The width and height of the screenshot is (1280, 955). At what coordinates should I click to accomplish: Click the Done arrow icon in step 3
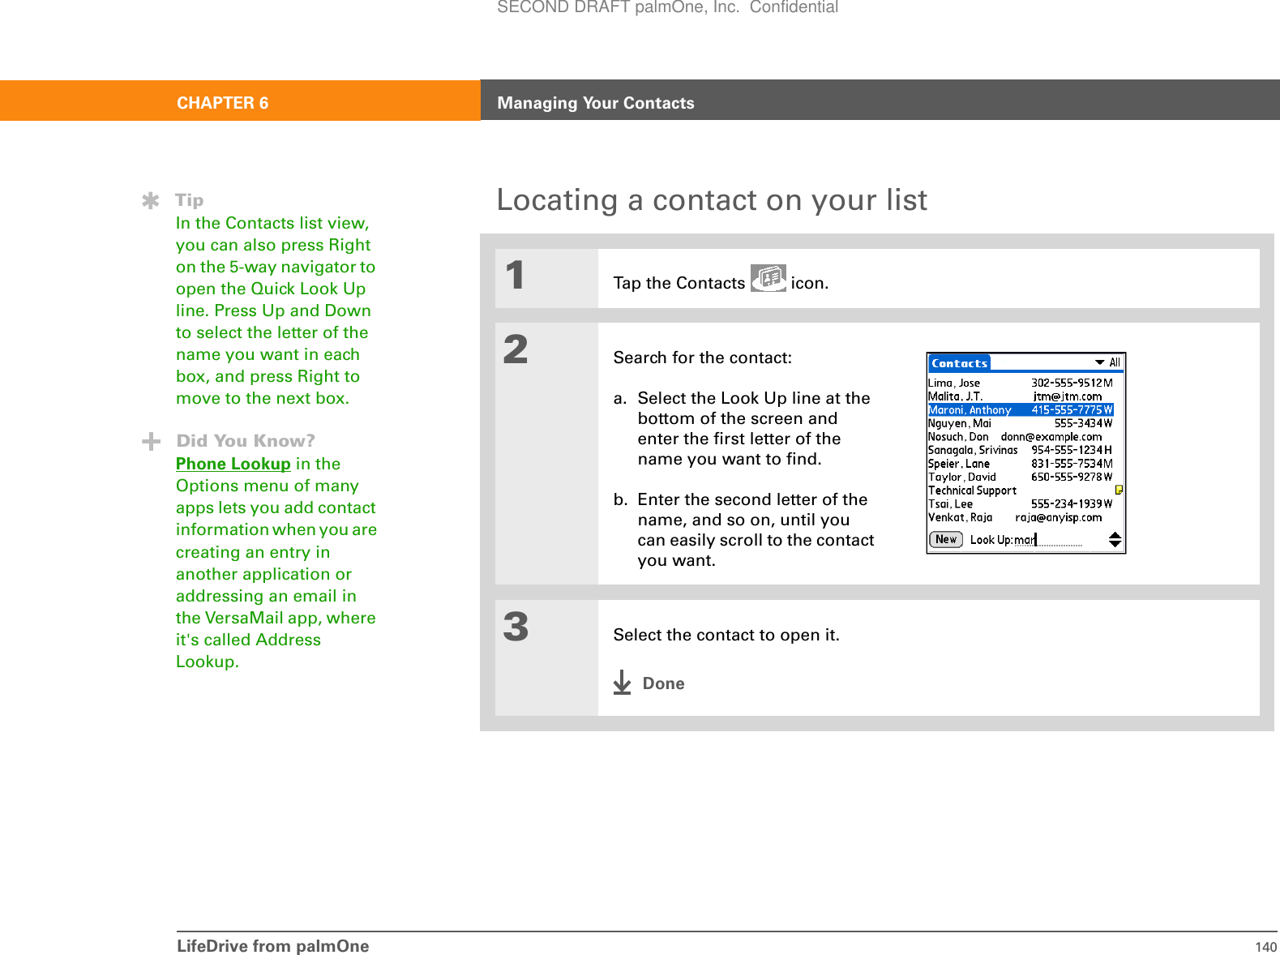point(622,683)
